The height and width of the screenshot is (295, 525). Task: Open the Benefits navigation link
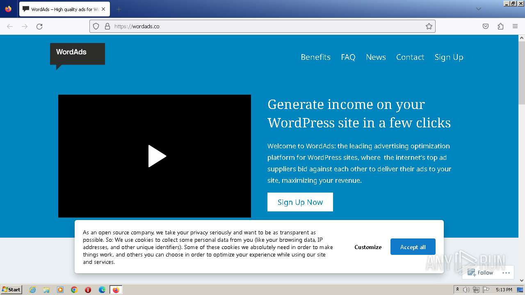[315, 57]
